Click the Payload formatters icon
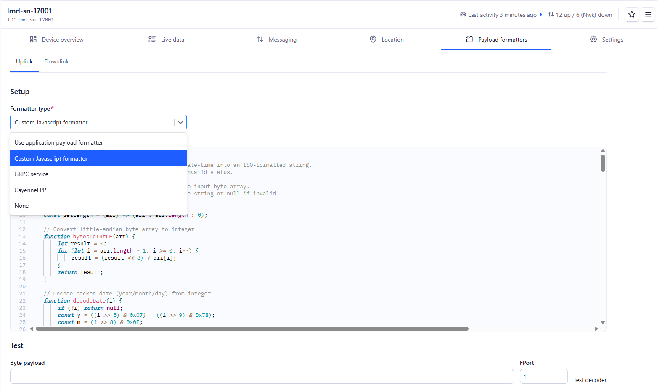Image resolution: width=657 pixels, height=390 pixels. (x=469, y=40)
